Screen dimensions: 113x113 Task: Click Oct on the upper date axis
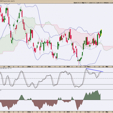tap(9, 67)
